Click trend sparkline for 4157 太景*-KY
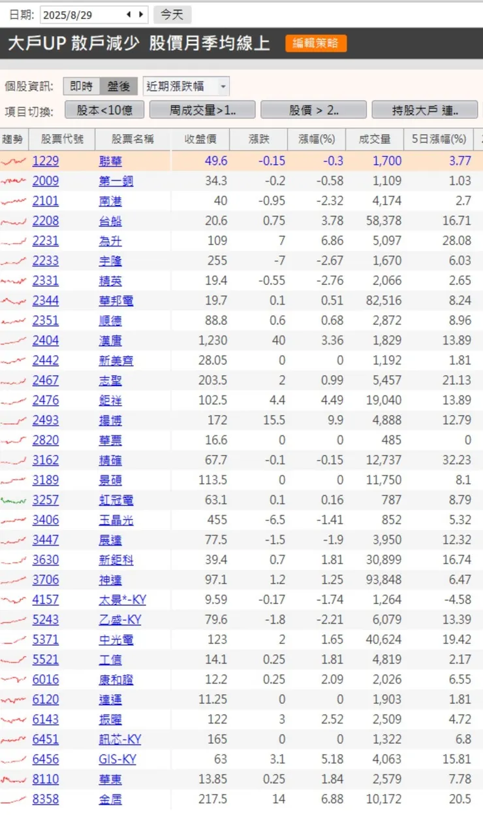483x815 pixels. click(x=14, y=599)
